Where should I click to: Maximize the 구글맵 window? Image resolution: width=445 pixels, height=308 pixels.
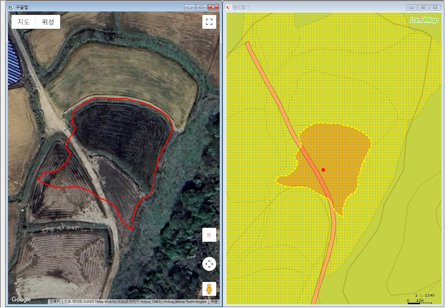(x=201, y=7)
